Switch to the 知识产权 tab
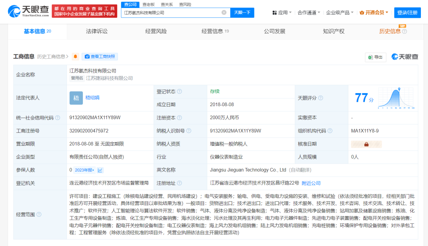The height and width of the screenshot is (246, 428). (334, 31)
